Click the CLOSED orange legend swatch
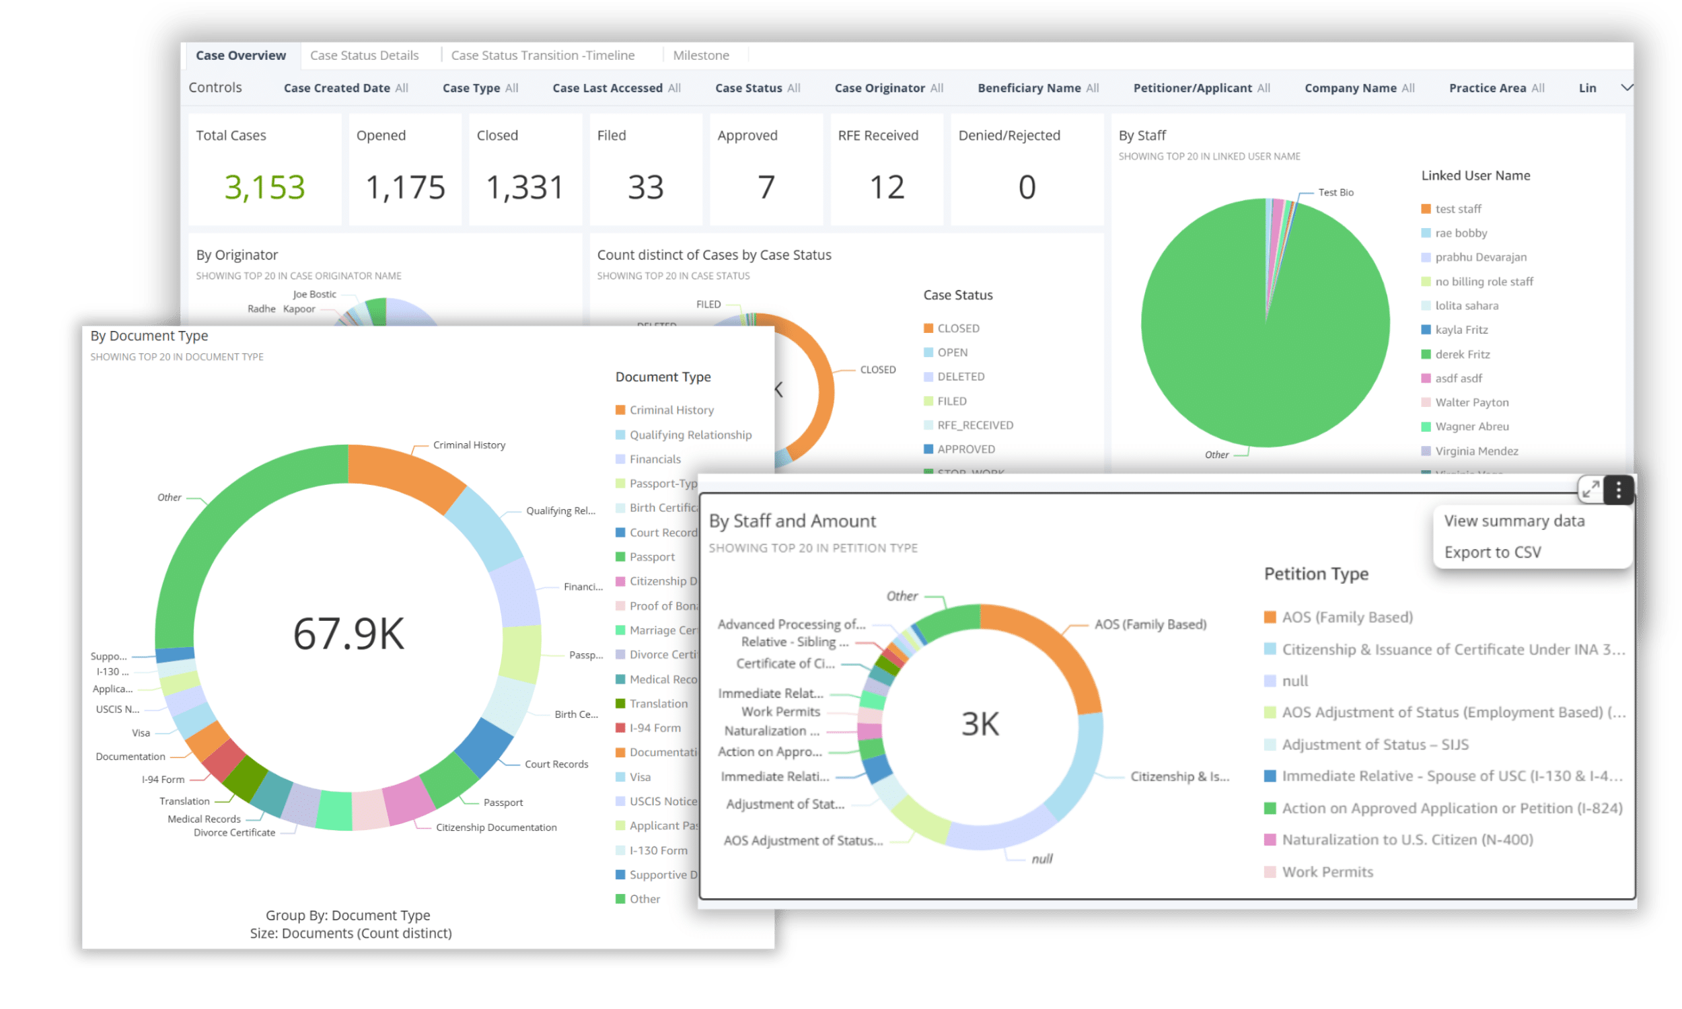This screenshot has width=1682, height=1009. coord(928,328)
